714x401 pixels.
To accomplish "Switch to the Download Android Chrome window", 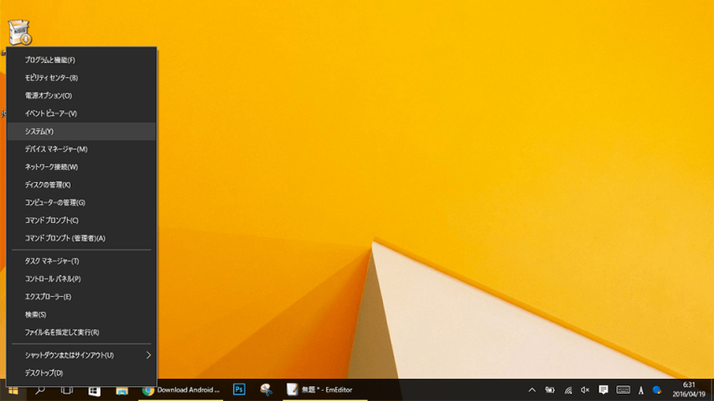I will (x=181, y=391).
